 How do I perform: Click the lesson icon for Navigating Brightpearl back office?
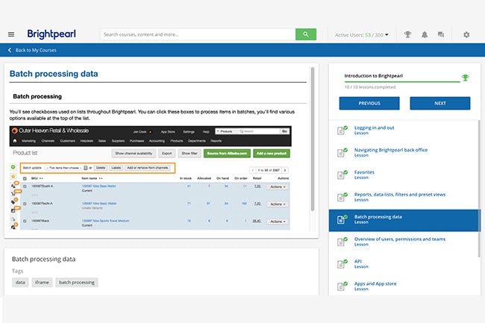[x=342, y=152]
